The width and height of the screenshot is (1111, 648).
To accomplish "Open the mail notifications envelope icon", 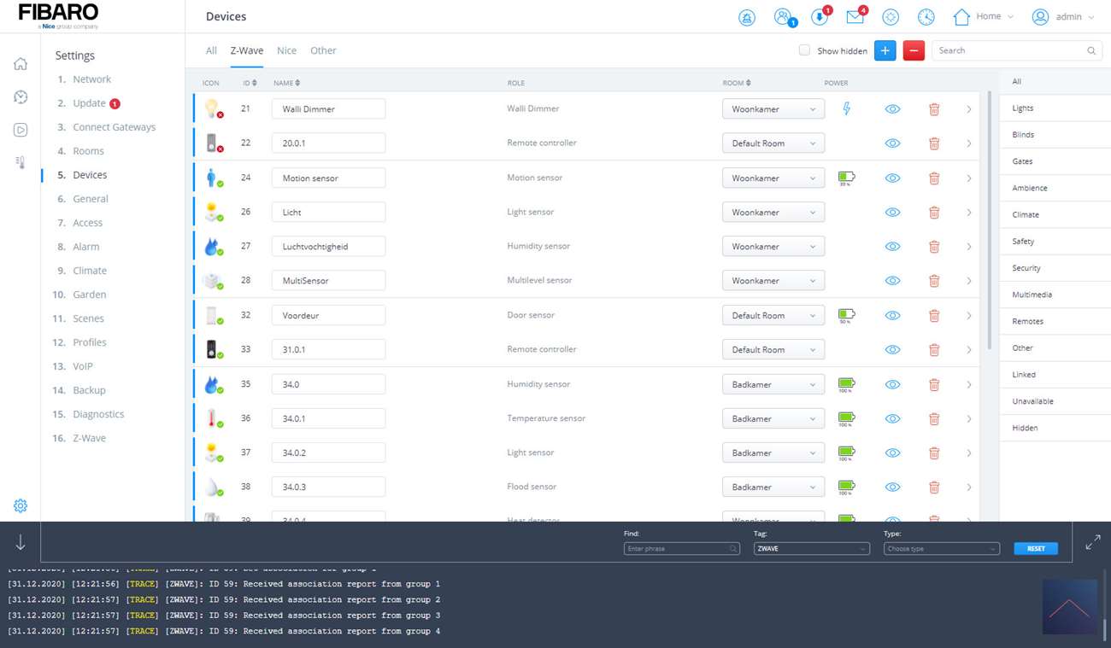I will coord(855,17).
